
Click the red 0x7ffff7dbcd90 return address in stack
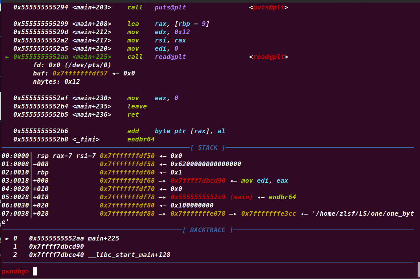click(x=198, y=181)
